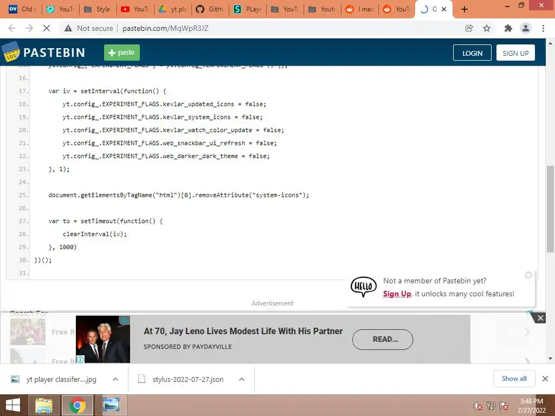Screen dimensions: 555x416
Task: Open the Chrome profile avatar
Action: coord(526,28)
